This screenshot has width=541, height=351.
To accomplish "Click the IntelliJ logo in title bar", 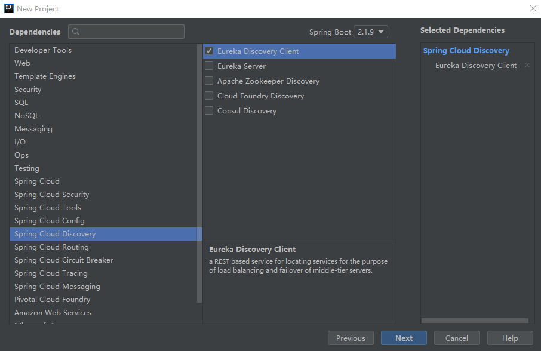I will (x=8, y=9).
